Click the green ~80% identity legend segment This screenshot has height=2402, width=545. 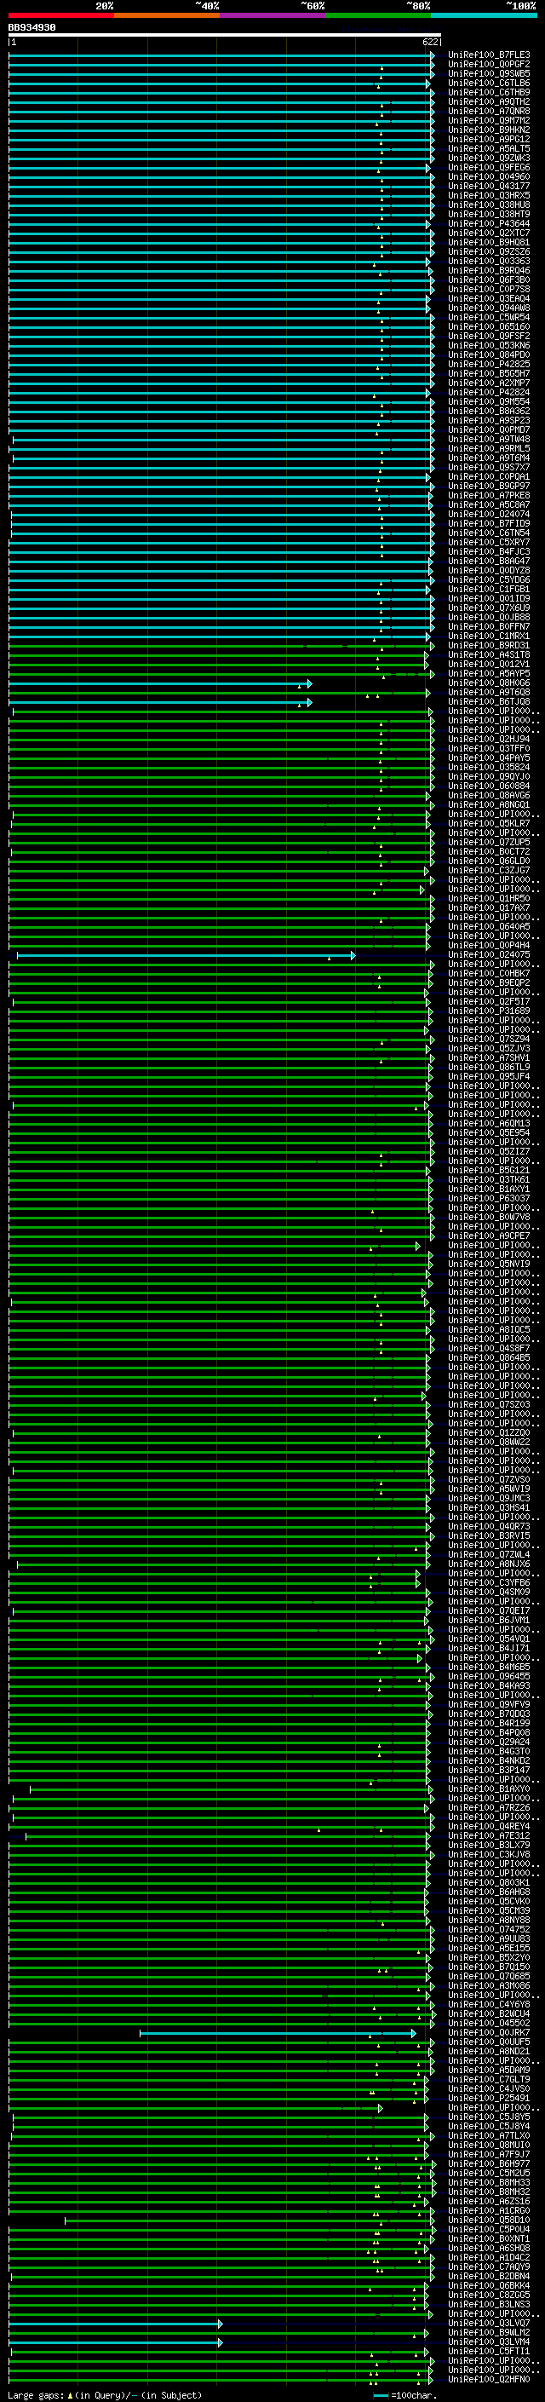[378, 15]
